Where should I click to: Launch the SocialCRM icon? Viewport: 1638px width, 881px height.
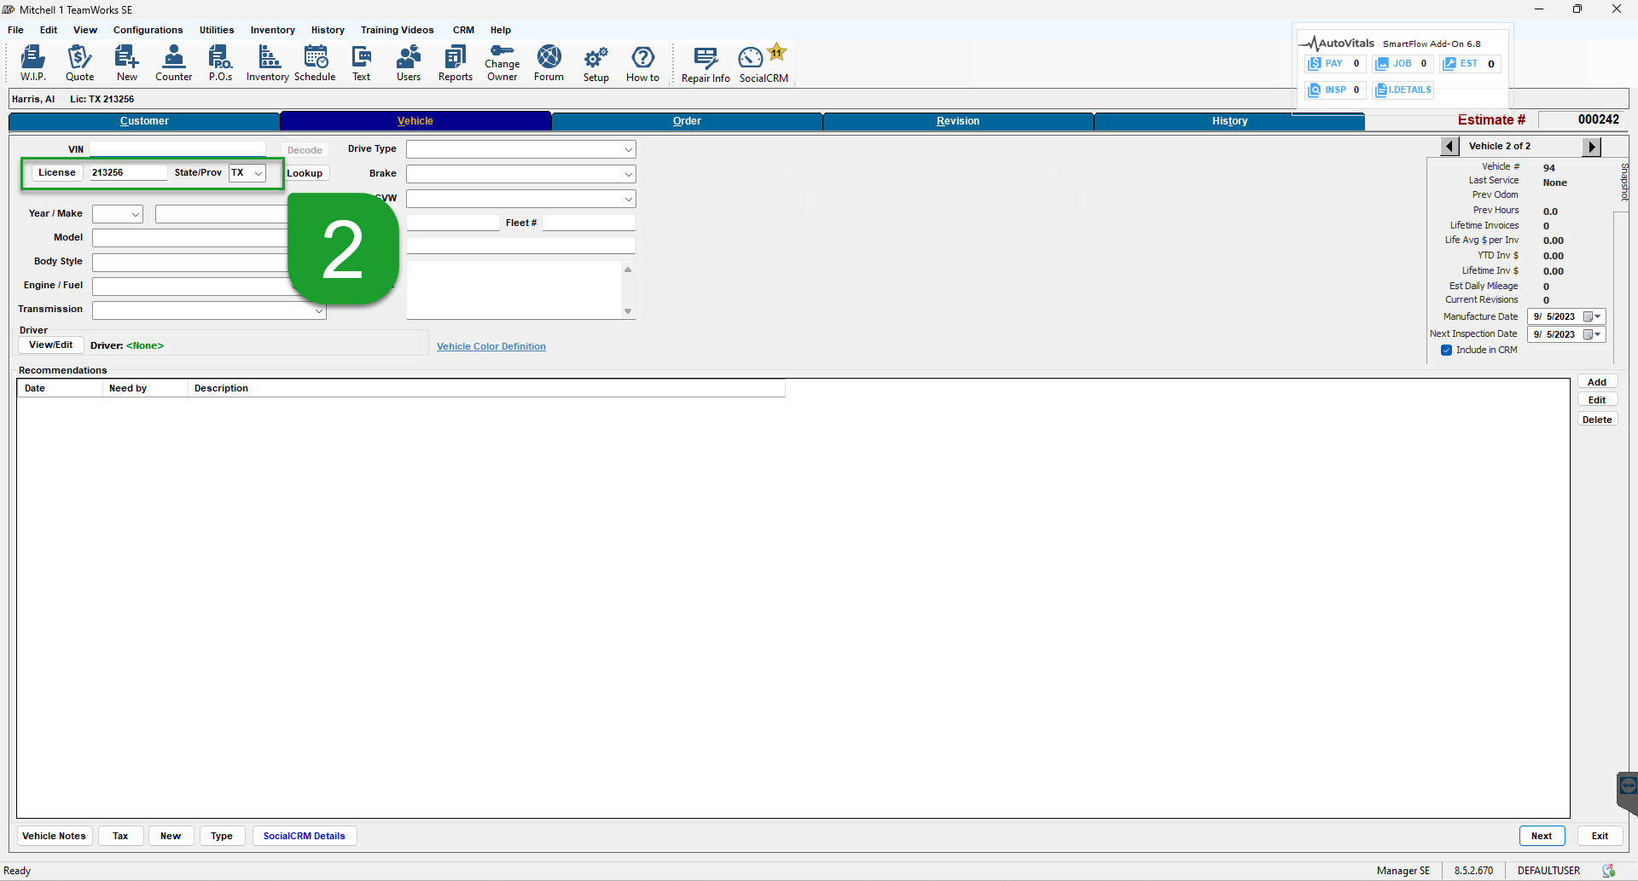pyautogui.click(x=764, y=65)
